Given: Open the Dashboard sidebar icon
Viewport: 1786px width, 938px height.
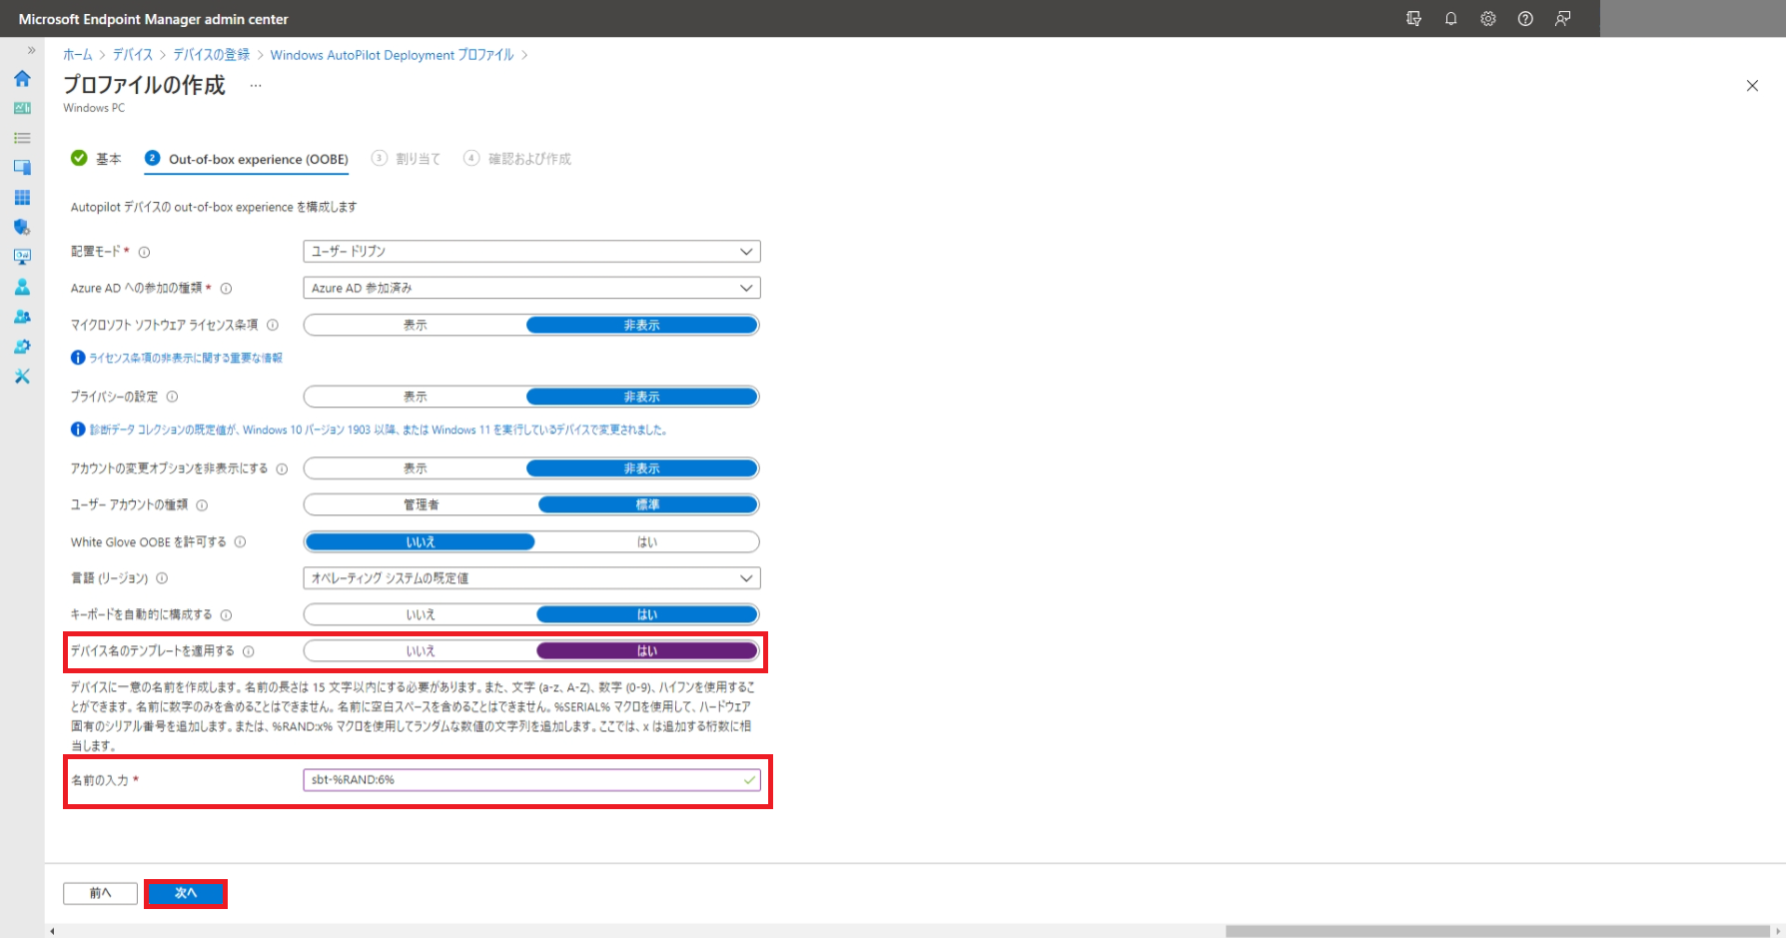Looking at the screenshot, I should 22,108.
